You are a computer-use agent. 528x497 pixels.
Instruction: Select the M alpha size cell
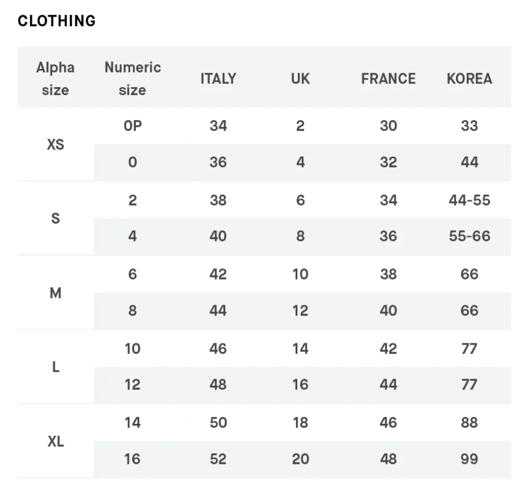click(x=55, y=292)
